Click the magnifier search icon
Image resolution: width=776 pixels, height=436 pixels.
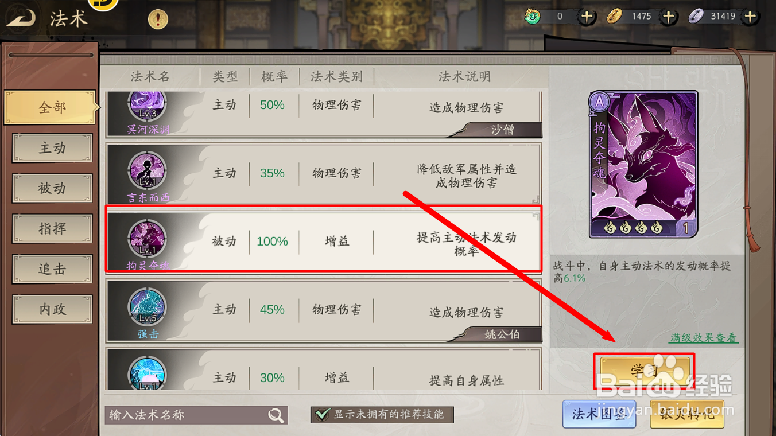click(x=276, y=415)
